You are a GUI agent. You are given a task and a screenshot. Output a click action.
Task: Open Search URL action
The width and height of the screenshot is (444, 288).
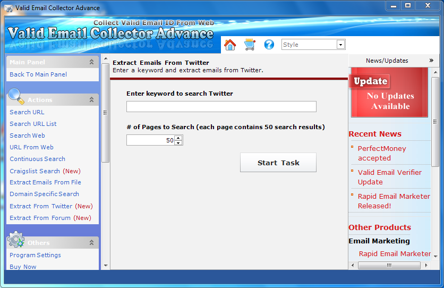coord(27,112)
